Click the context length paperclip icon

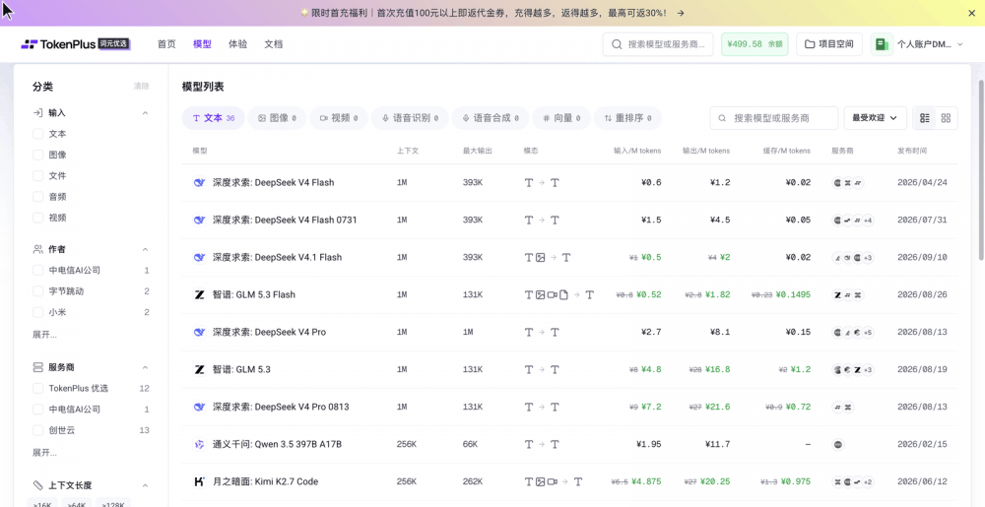point(37,485)
